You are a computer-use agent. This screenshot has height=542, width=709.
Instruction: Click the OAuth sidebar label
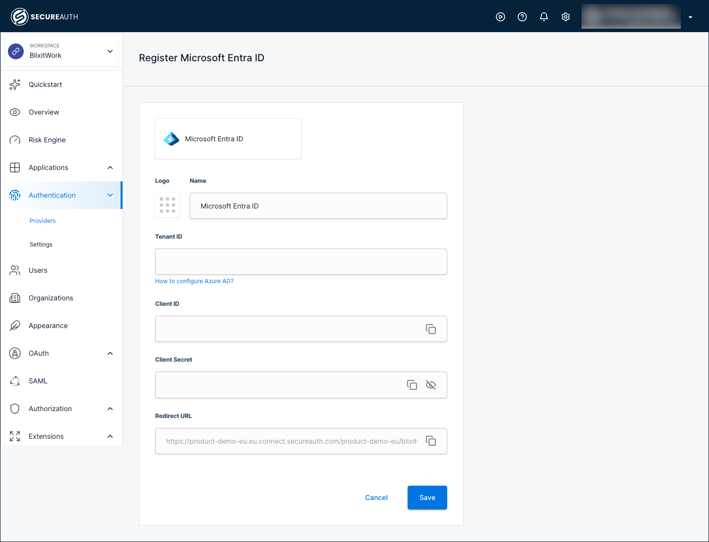(39, 353)
